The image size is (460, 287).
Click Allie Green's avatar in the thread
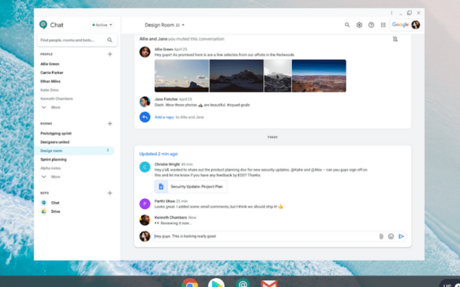coord(145,52)
